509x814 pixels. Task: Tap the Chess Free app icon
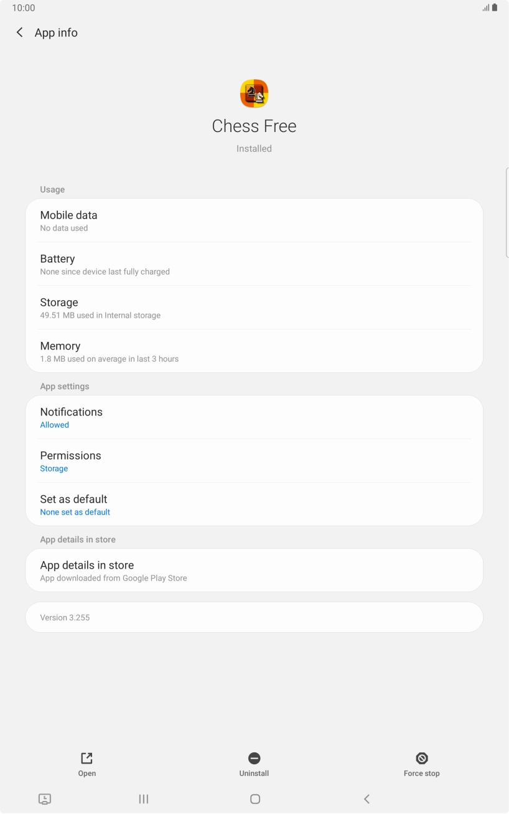click(254, 93)
